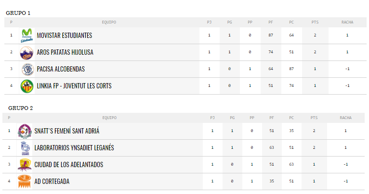
Task: Click the Laboratorios Ynsadiet Leganés logo
Action: point(25,148)
